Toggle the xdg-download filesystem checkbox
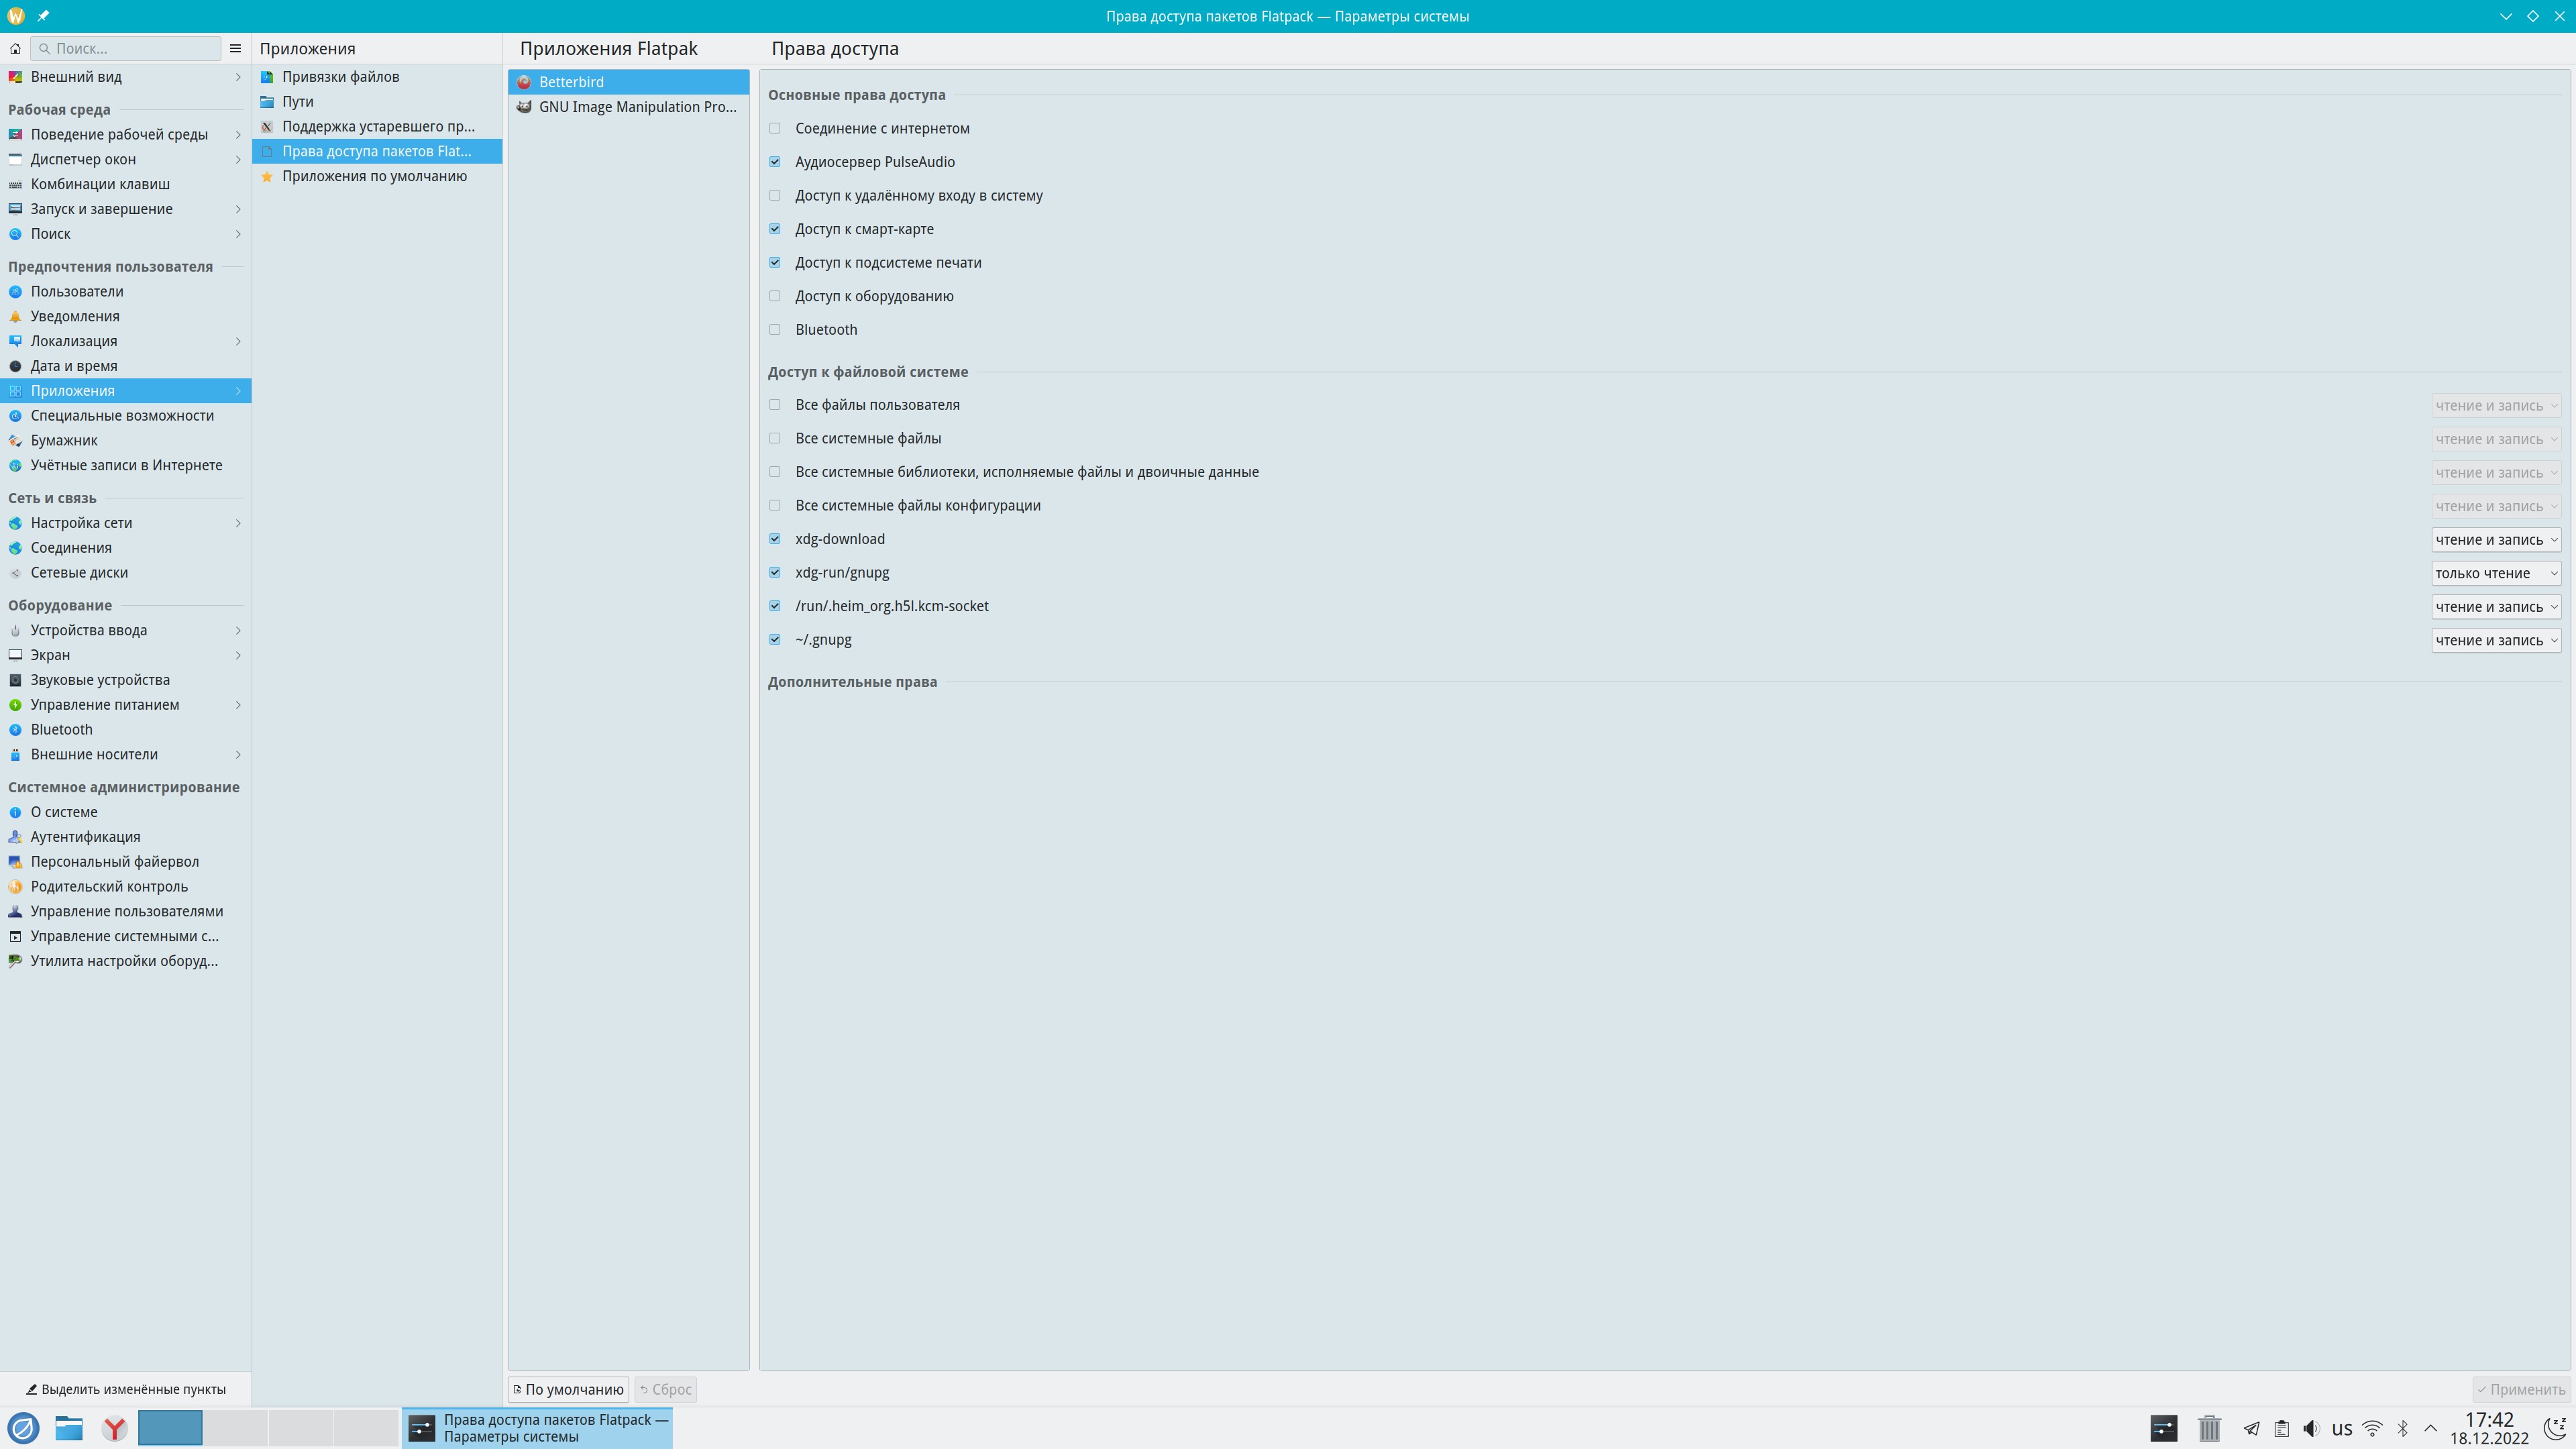This screenshot has height=1449, width=2576. pos(775,539)
